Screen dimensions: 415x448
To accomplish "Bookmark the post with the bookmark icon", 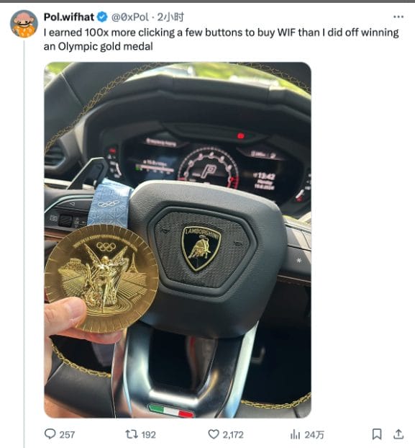I will click(x=377, y=434).
